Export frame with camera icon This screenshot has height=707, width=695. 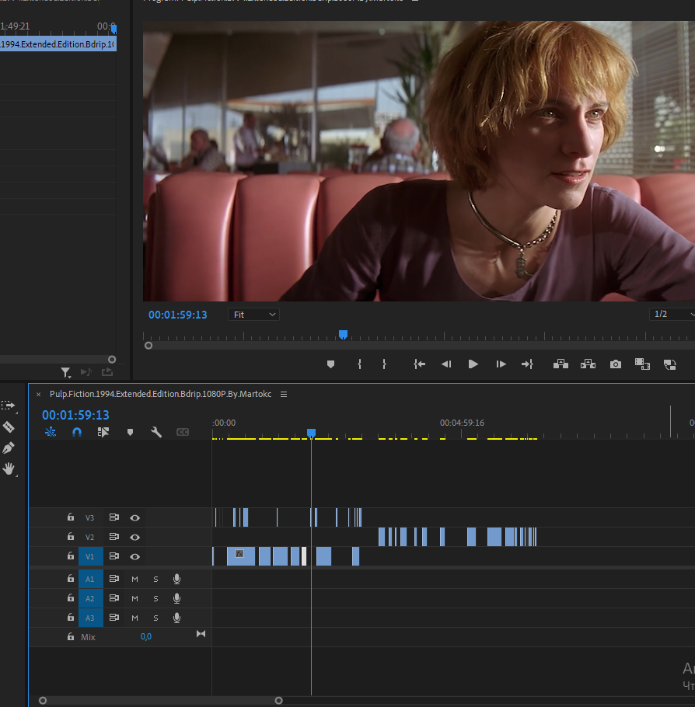616,364
